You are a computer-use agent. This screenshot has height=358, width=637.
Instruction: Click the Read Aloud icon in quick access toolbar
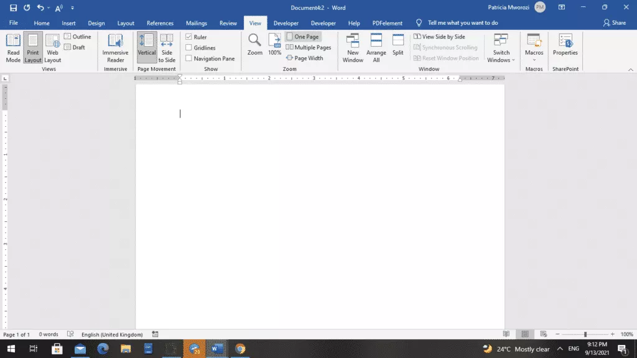click(x=59, y=7)
